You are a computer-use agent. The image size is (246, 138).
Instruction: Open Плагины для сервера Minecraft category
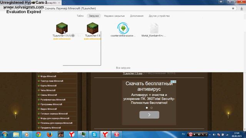tap(57, 123)
